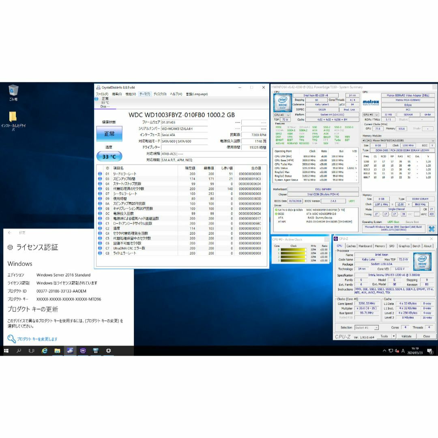The height and width of the screenshot is (438, 438).
Task: Switch to the About tab in CPU-Z
Action: (x=427, y=246)
